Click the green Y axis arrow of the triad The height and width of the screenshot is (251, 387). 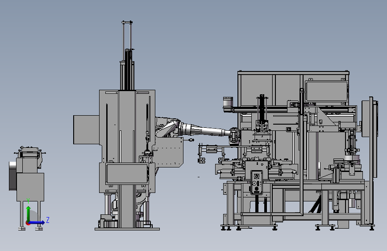pos(29,213)
